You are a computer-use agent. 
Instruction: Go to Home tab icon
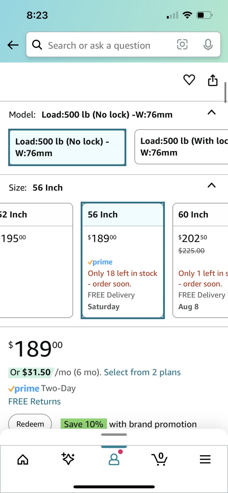point(23,459)
